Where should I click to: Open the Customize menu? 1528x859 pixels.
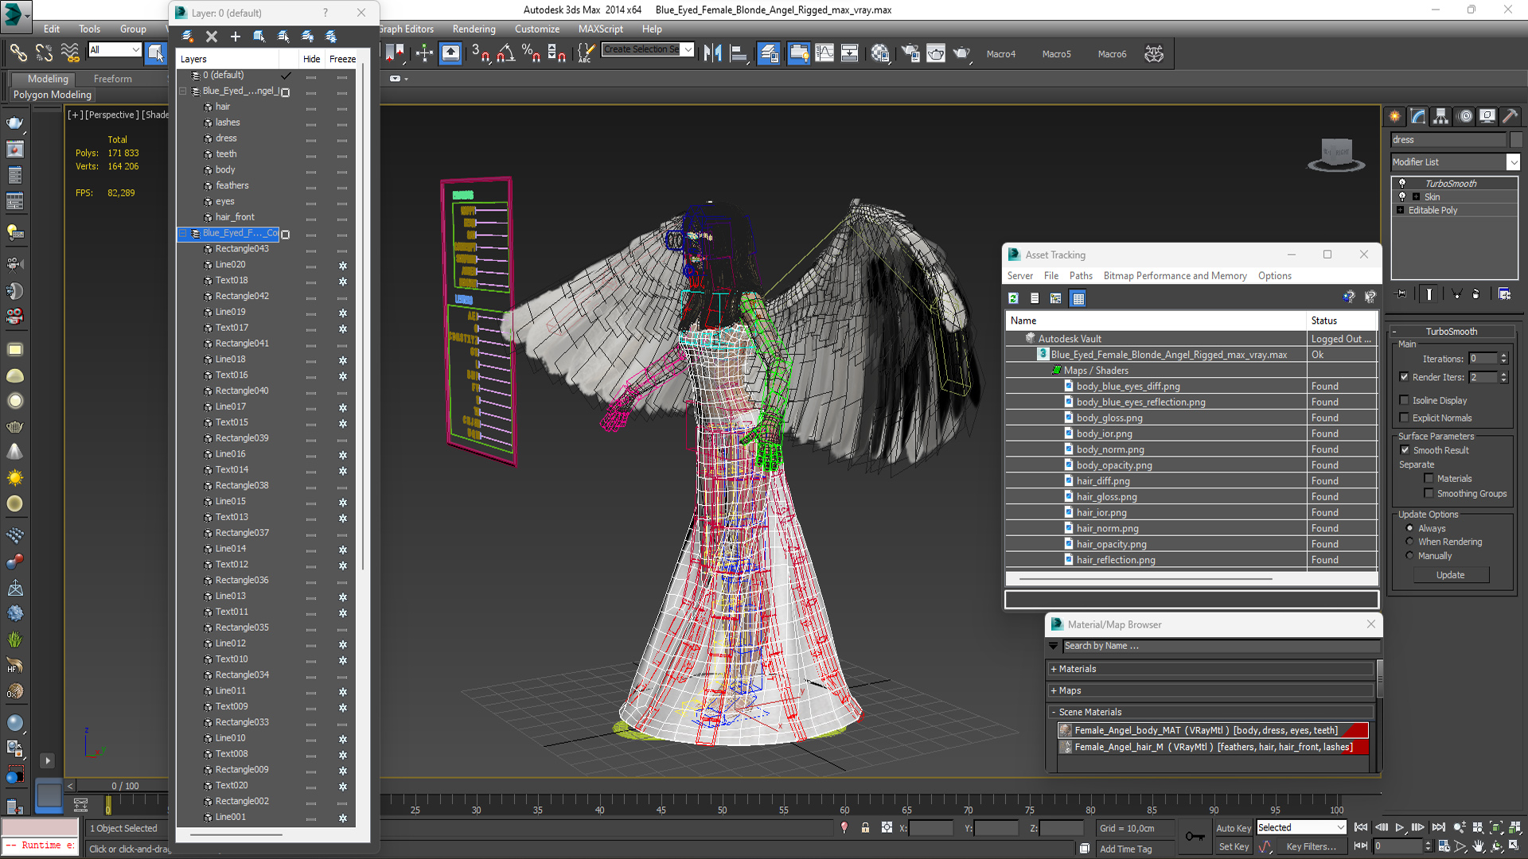[x=537, y=29]
